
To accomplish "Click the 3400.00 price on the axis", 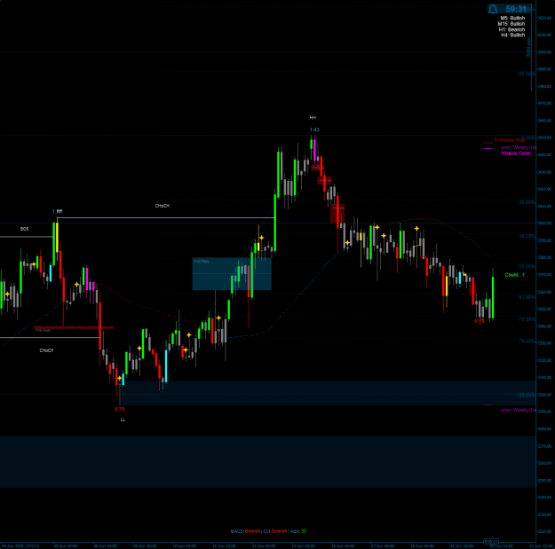I will click(x=544, y=224).
